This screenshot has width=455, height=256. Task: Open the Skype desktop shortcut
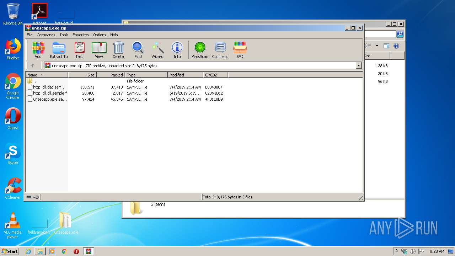13,154
